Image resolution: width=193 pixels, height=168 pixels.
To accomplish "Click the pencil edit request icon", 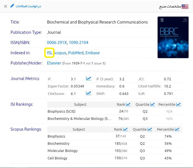I will coord(12,6).
